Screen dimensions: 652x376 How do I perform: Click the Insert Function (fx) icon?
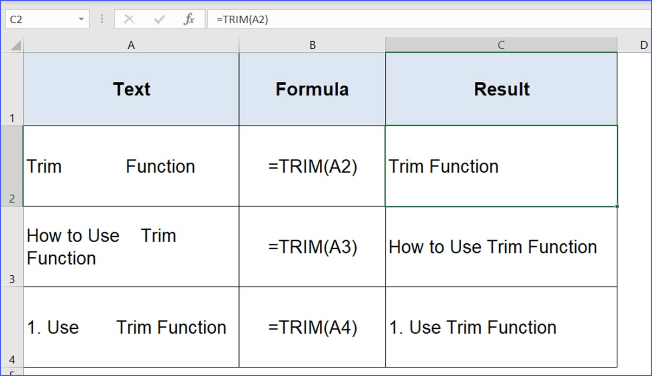[189, 18]
